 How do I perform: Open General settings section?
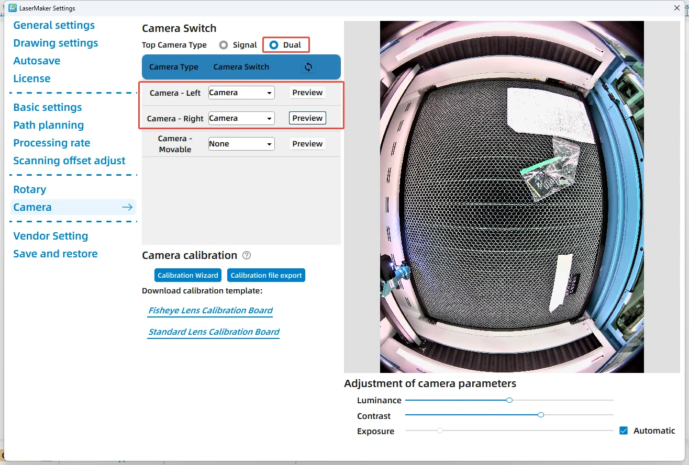pos(54,25)
